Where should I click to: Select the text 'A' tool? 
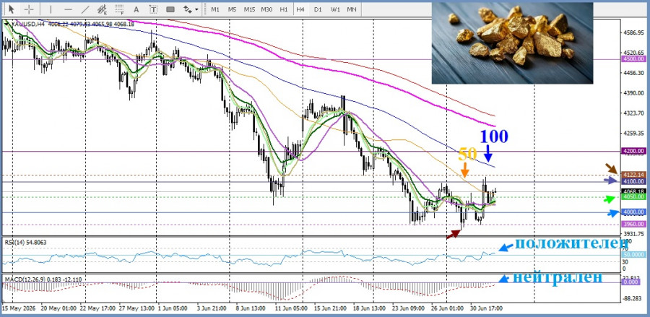click(x=137, y=9)
